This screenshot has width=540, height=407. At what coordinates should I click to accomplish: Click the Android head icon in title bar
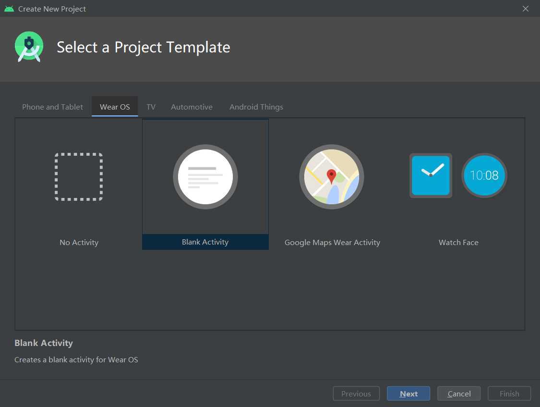(x=9, y=9)
